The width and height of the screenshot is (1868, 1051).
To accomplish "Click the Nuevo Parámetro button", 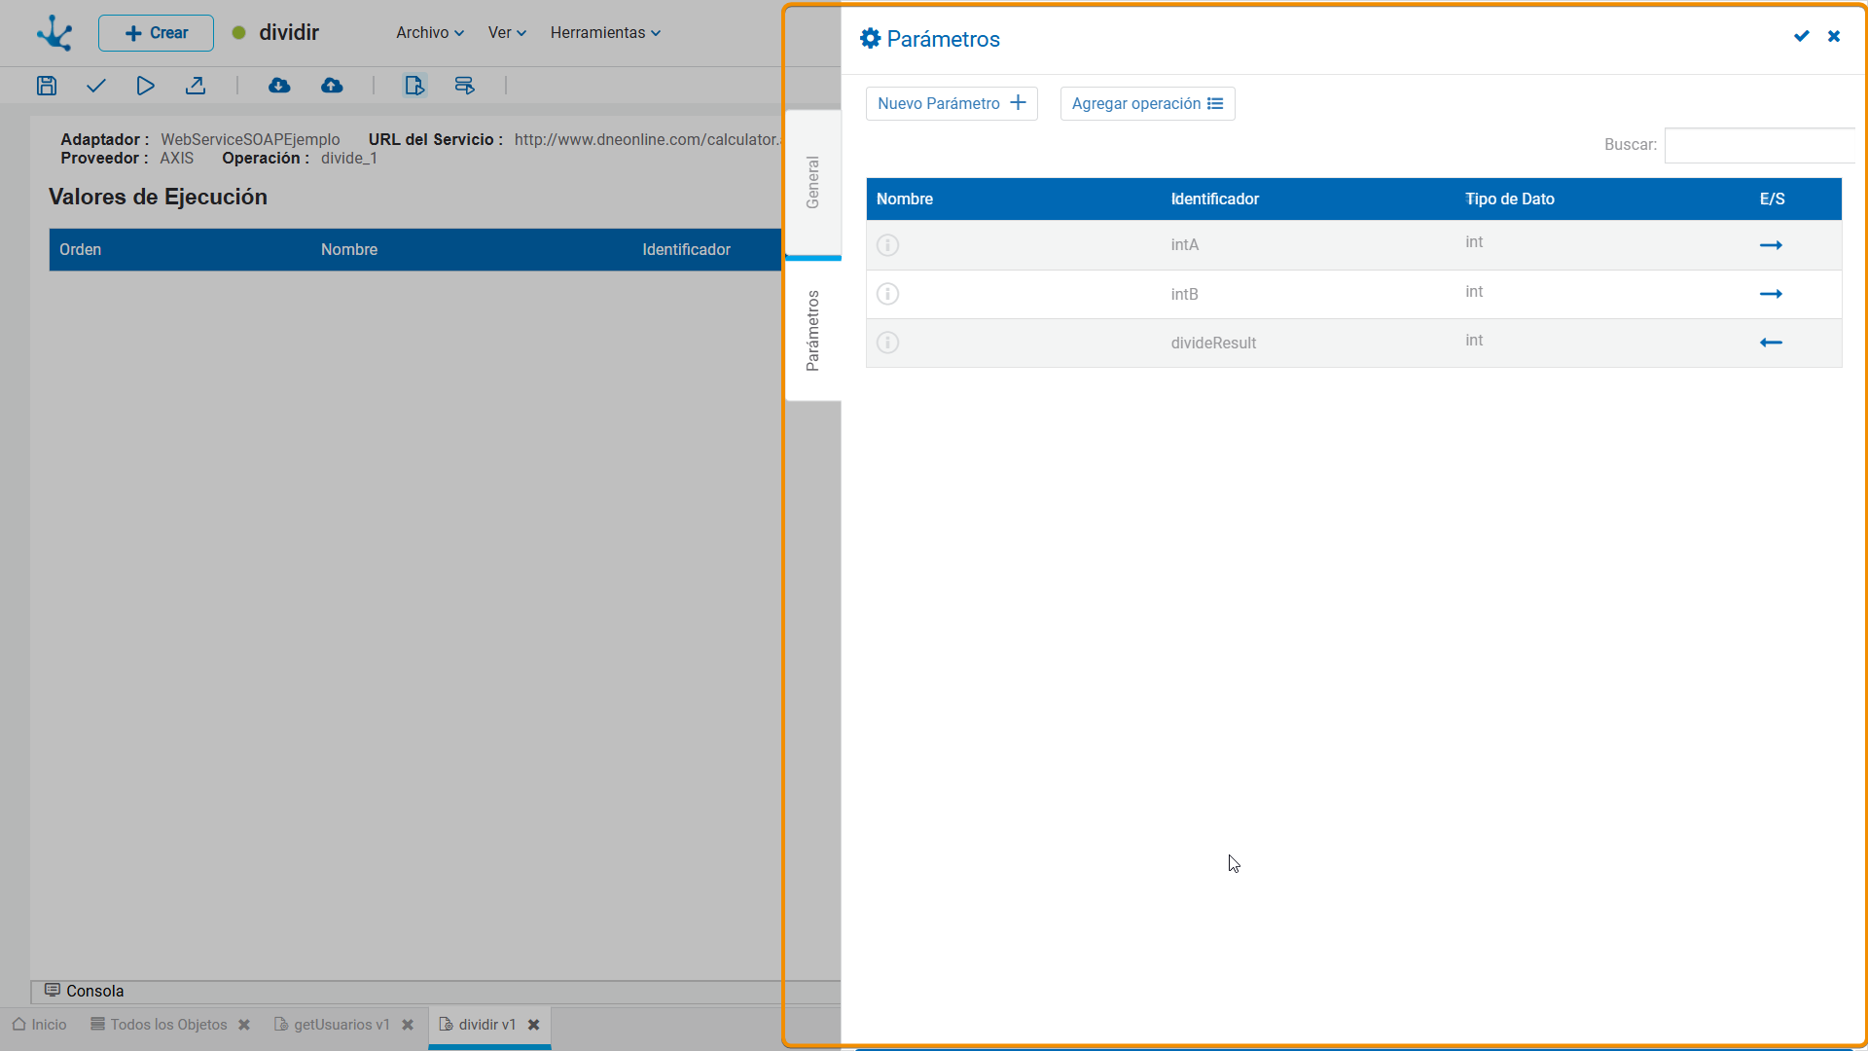I will click(952, 103).
